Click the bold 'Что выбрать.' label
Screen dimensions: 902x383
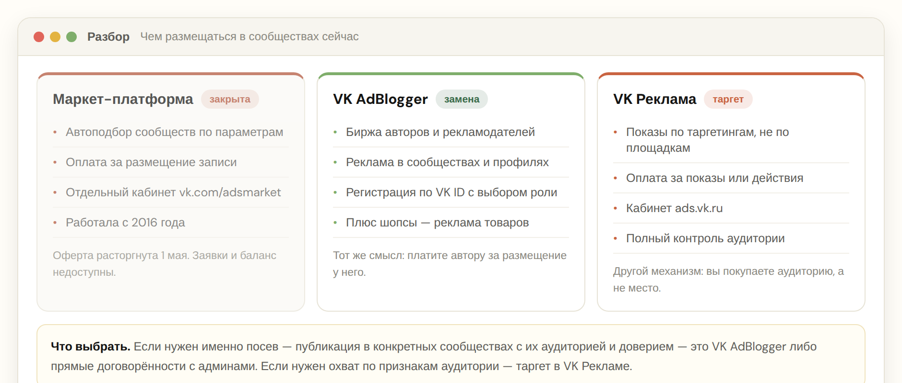(x=91, y=347)
